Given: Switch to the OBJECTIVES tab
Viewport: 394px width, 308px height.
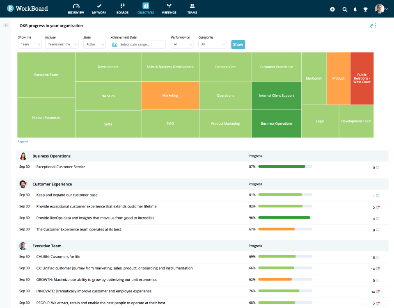Looking at the screenshot, I should coord(146,8).
